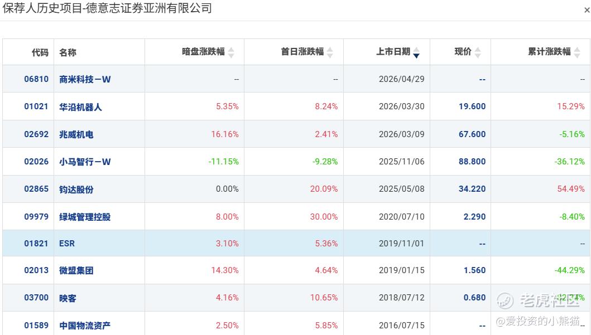Select stock code 01589
This screenshot has height=335, width=591.
(x=36, y=325)
